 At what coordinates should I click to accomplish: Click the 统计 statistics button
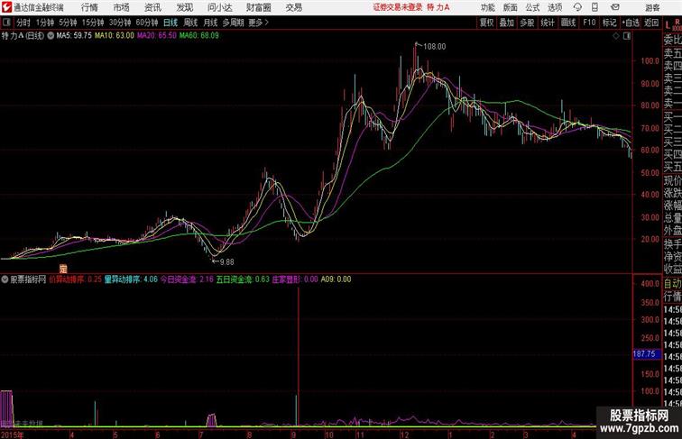[548, 23]
